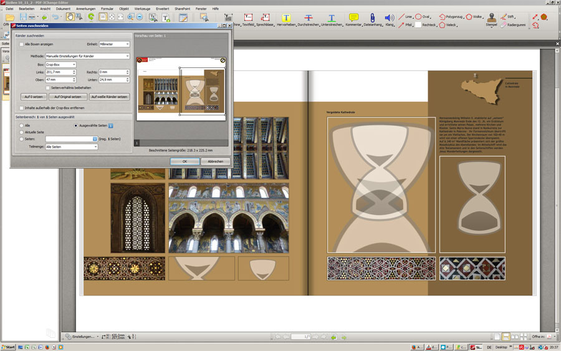Toggle 'Seitenverhältnis beibehalten' checkbox
Image resolution: width=561 pixels, height=351 pixels.
48,88
